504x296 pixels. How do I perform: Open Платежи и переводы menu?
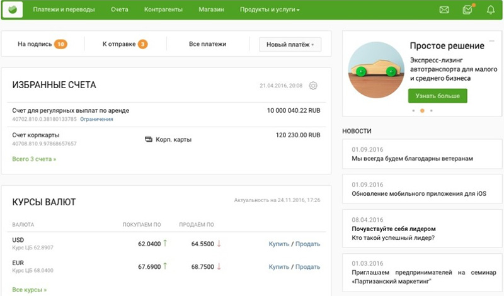coord(64,10)
